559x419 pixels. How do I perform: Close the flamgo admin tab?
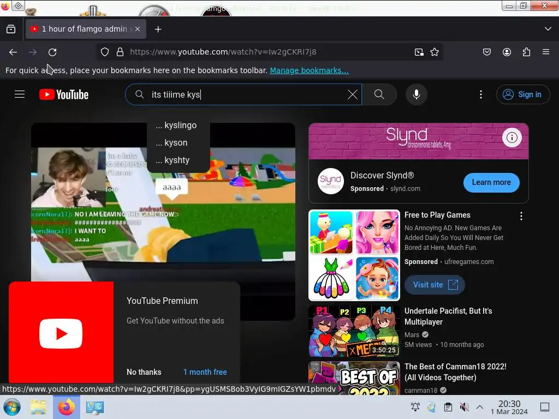click(138, 29)
